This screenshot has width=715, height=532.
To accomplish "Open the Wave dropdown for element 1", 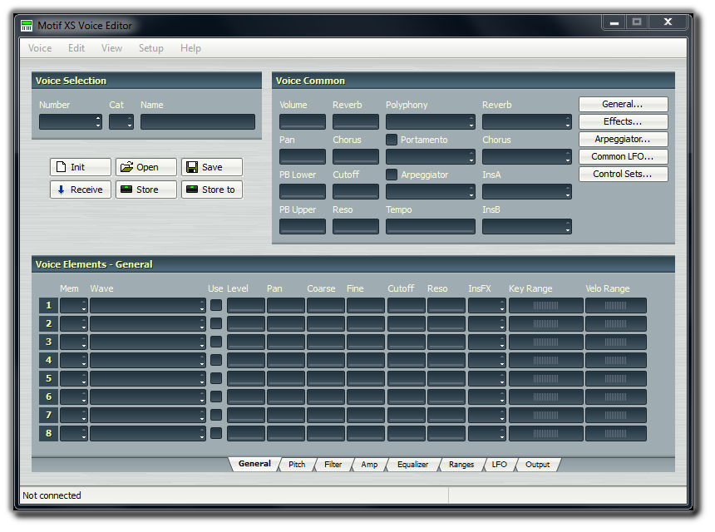I will point(148,305).
